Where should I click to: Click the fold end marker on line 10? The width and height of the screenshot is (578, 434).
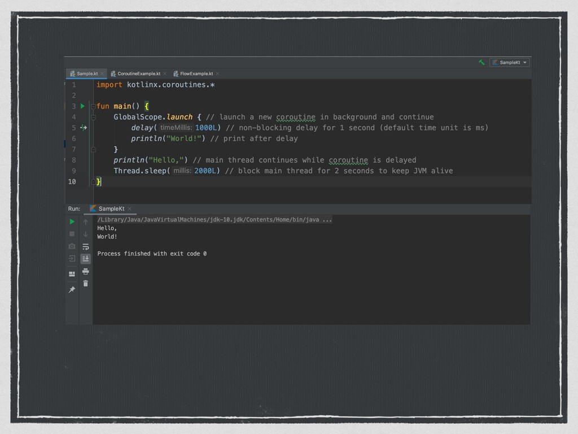pos(93,181)
